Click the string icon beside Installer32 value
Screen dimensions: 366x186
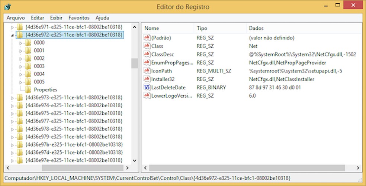(147, 79)
